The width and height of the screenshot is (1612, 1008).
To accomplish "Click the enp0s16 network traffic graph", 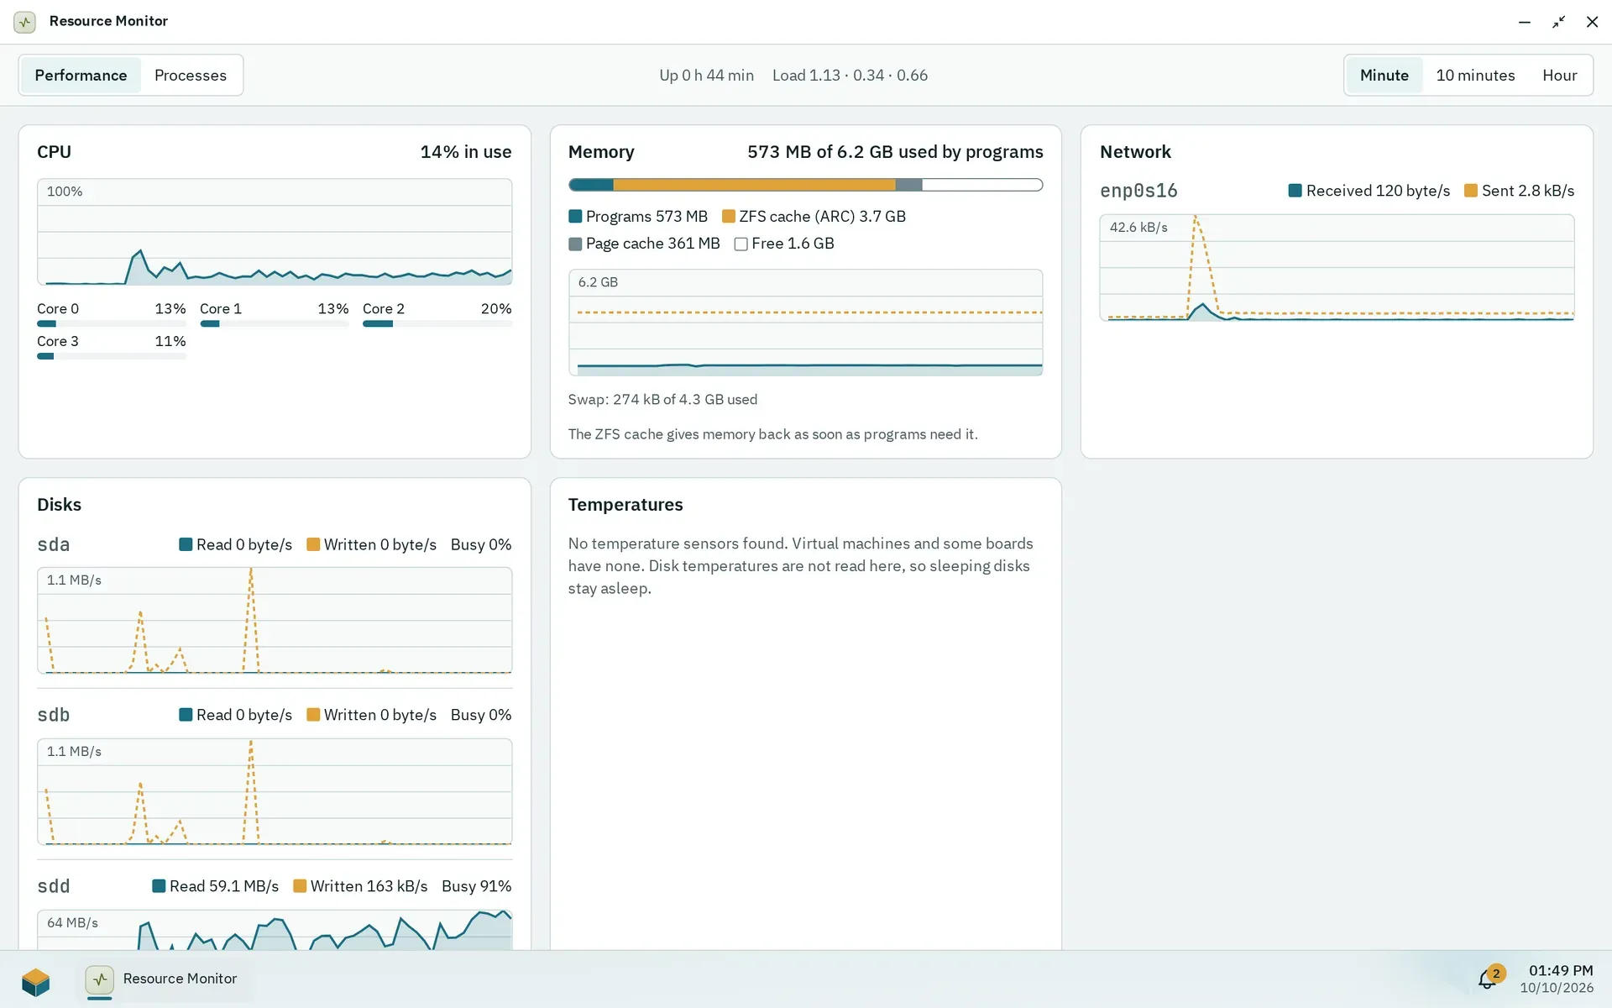I will (x=1337, y=268).
